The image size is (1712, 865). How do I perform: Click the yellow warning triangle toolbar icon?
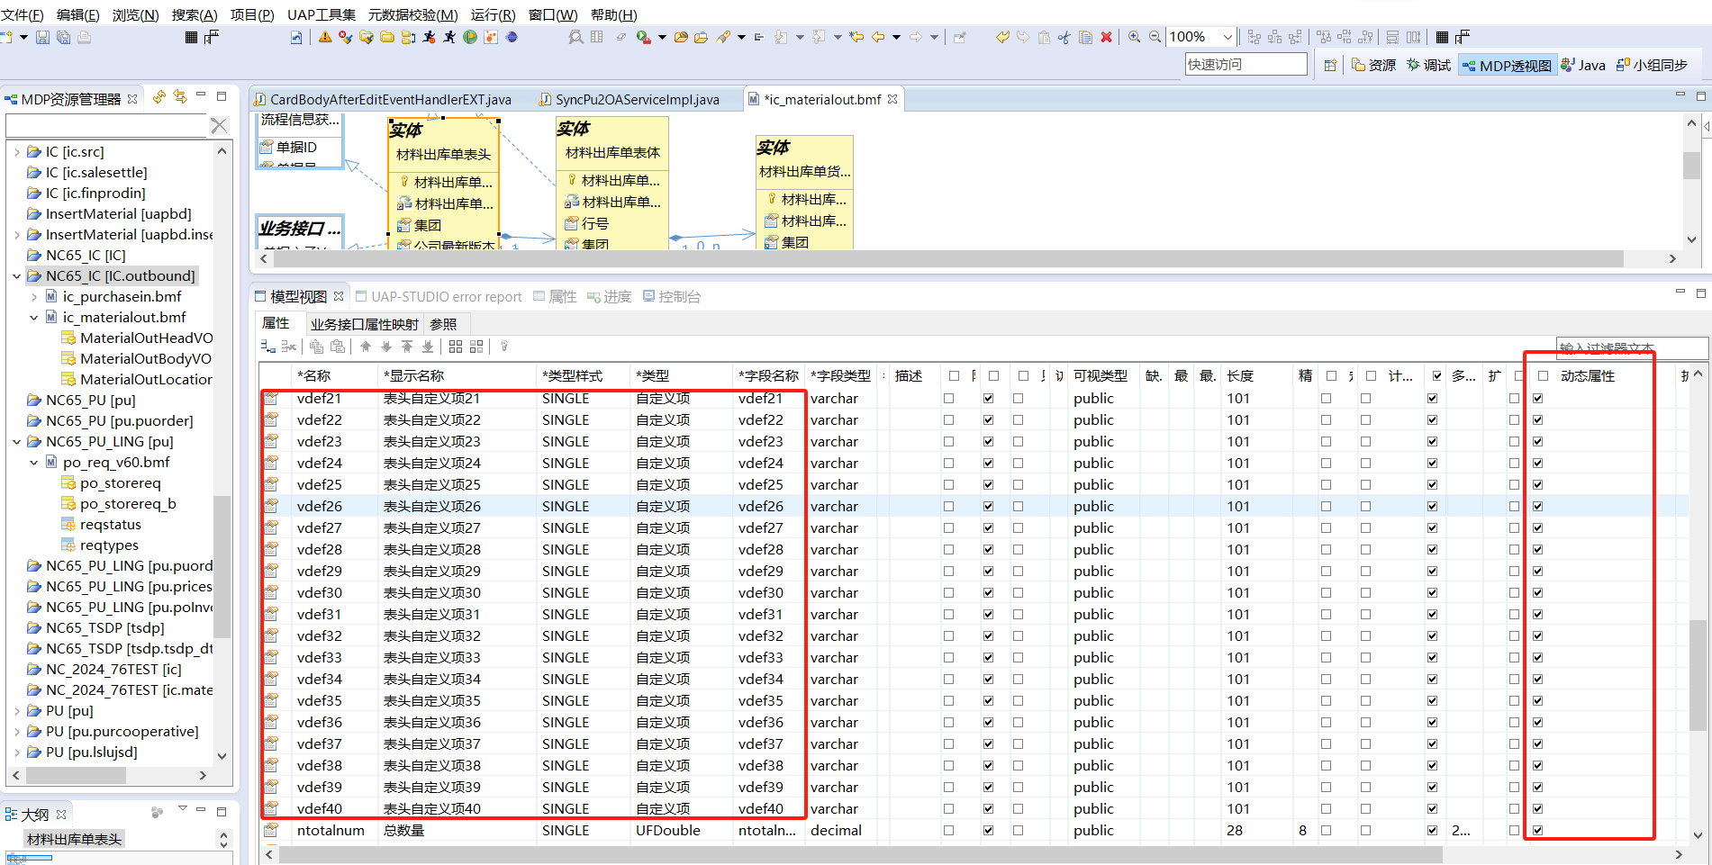(x=325, y=37)
